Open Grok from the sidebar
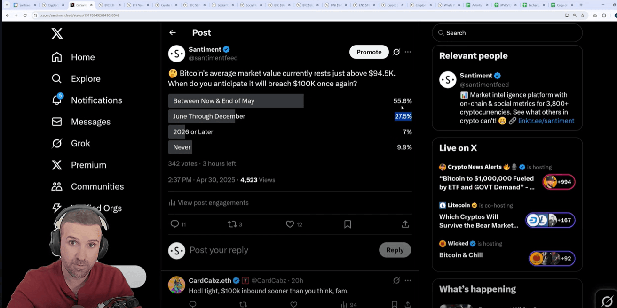617x308 pixels. click(57, 143)
